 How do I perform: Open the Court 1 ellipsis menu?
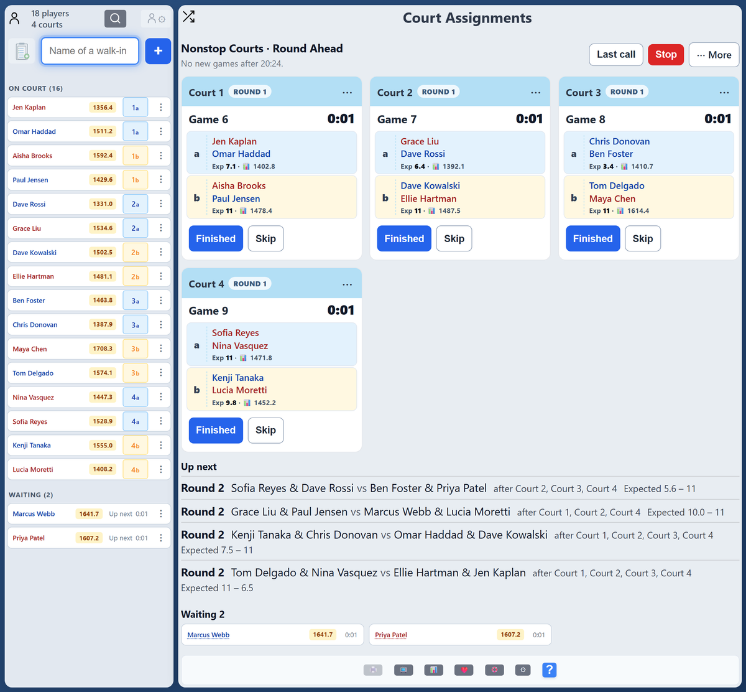pyautogui.click(x=348, y=93)
